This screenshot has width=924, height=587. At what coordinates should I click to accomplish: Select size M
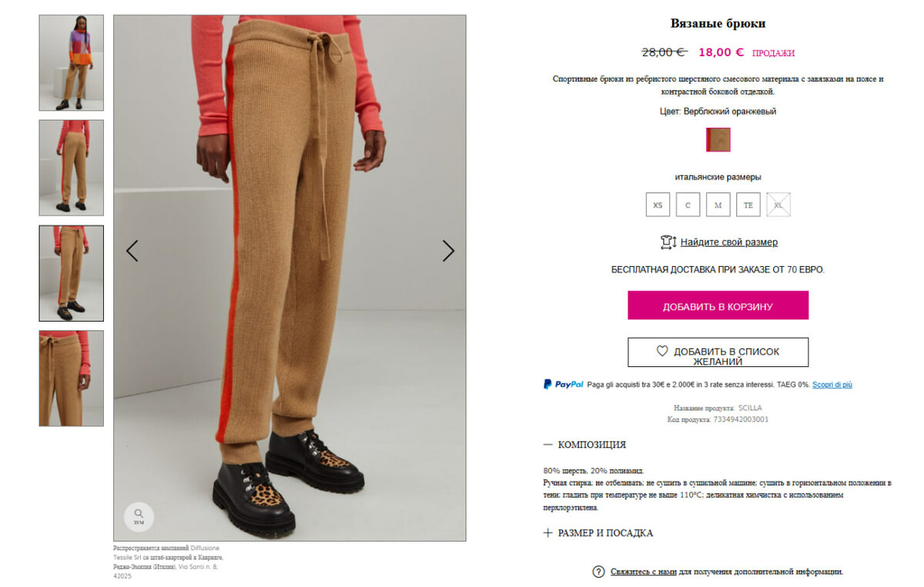[x=718, y=205]
